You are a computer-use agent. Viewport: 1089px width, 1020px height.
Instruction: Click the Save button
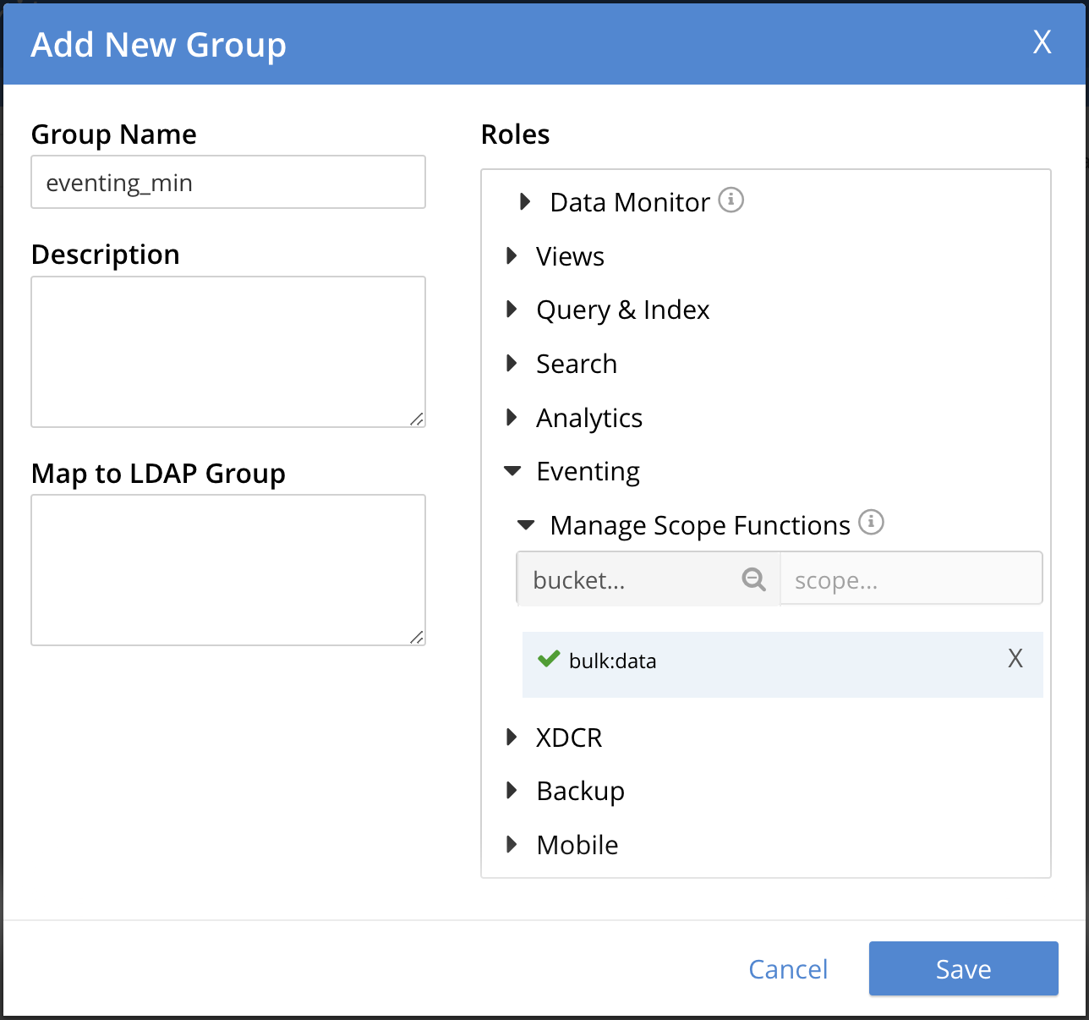963,968
